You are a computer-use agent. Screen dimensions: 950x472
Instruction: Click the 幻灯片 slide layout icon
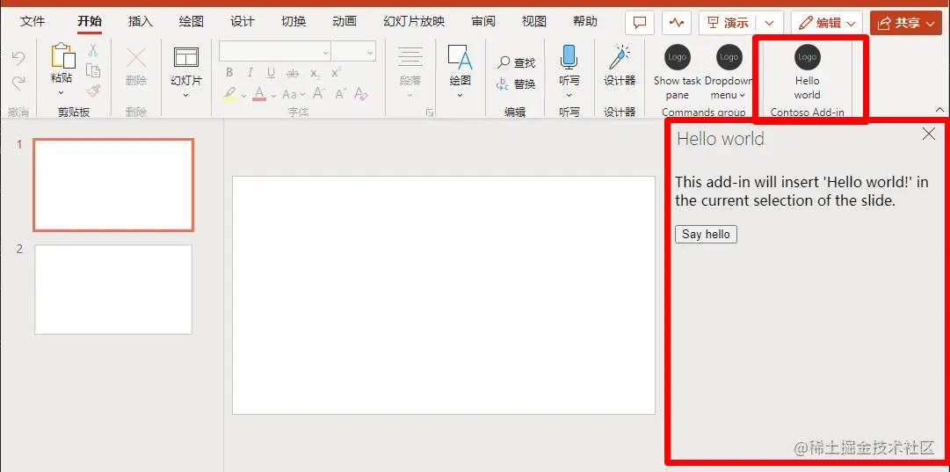[186, 57]
